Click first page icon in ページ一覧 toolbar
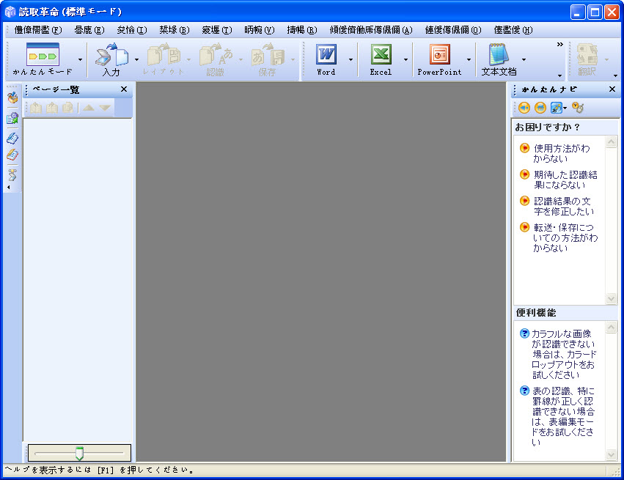624x480 pixels. (36, 108)
